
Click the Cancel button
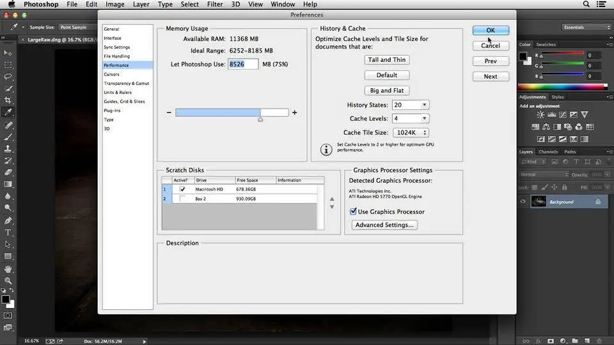[491, 46]
